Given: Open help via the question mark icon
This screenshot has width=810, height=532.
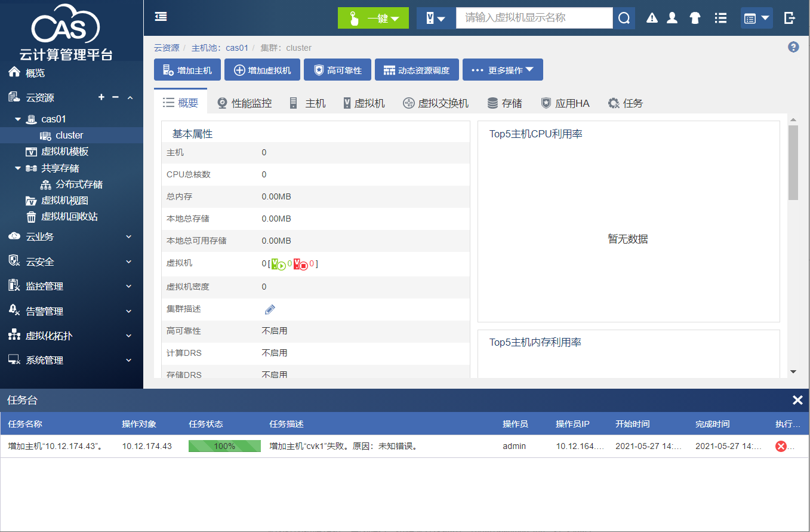Looking at the screenshot, I should [x=793, y=47].
